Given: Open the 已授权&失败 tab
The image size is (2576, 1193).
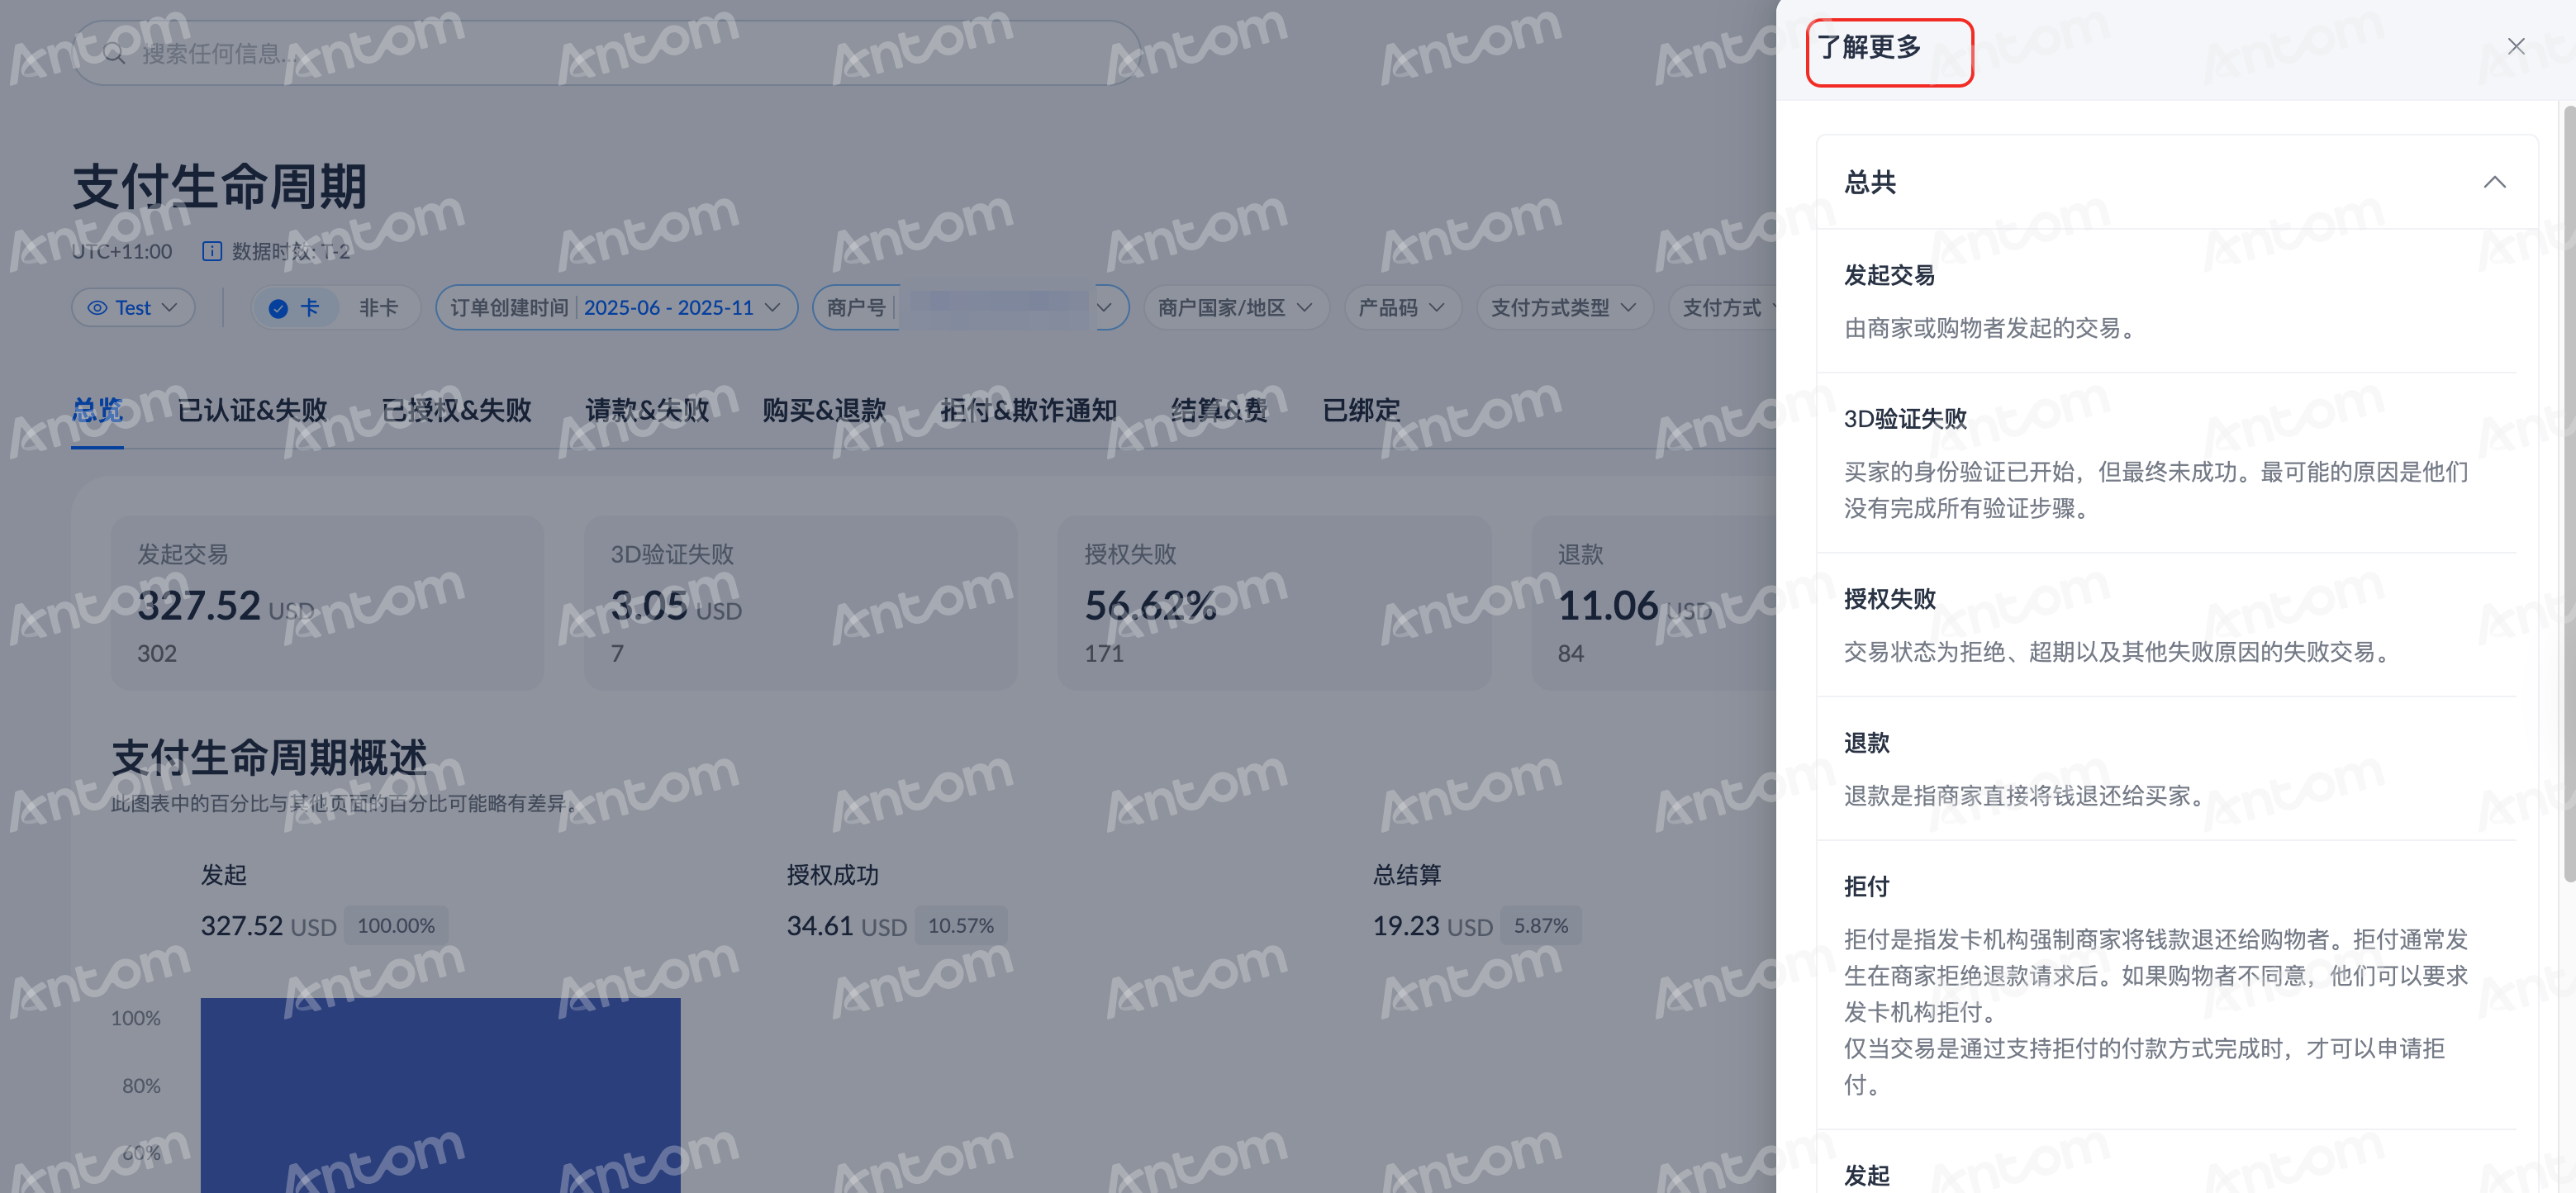Looking at the screenshot, I should point(456,410).
